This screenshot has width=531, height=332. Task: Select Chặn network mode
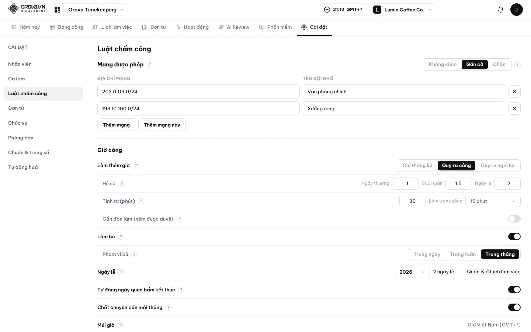click(x=499, y=64)
